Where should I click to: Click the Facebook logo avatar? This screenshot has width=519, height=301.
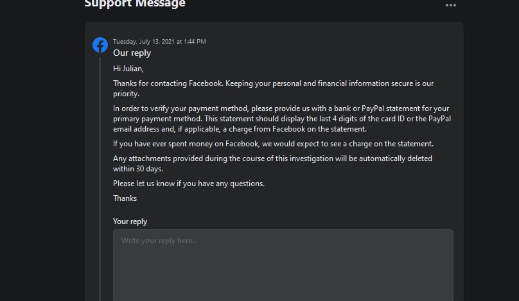coord(100,45)
